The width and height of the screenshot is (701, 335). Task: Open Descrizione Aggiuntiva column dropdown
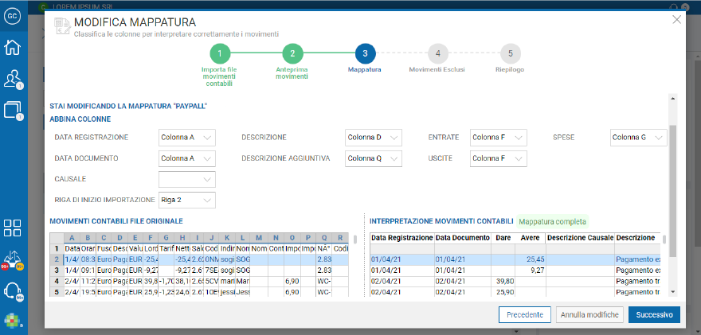coord(374,158)
